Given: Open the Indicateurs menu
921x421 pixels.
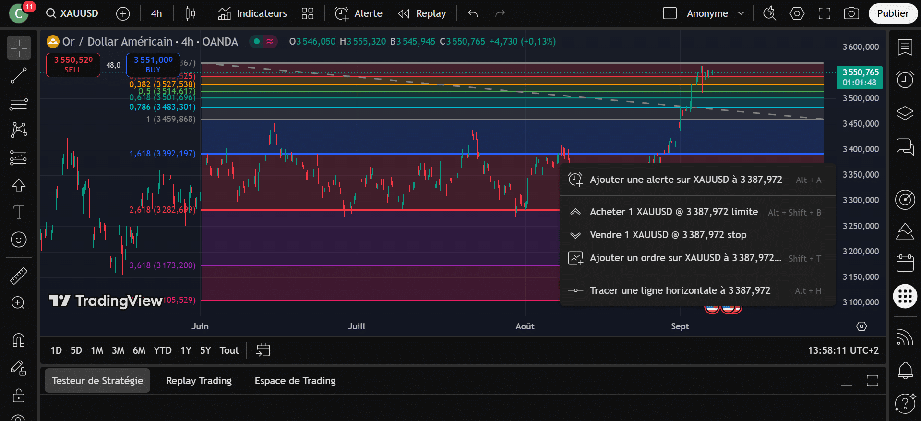Looking at the screenshot, I should (252, 13).
